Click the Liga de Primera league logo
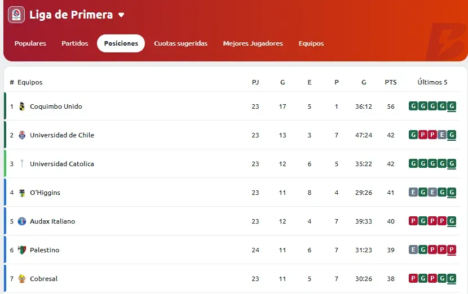Screen dimensions: 468x294 (16, 15)
